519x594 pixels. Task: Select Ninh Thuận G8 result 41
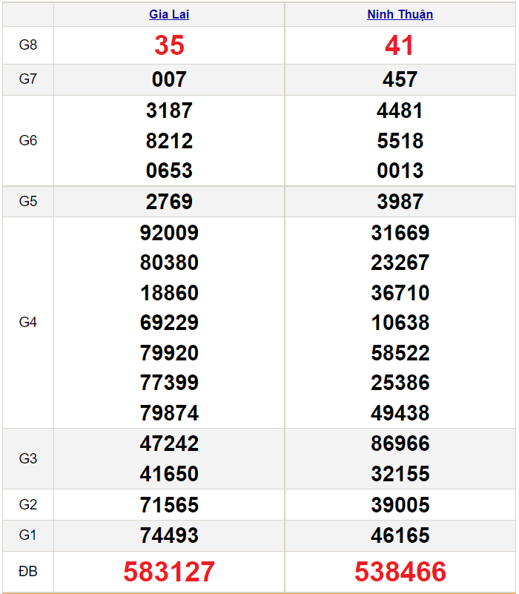click(x=399, y=45)
